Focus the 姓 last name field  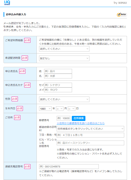pos(58,71)
